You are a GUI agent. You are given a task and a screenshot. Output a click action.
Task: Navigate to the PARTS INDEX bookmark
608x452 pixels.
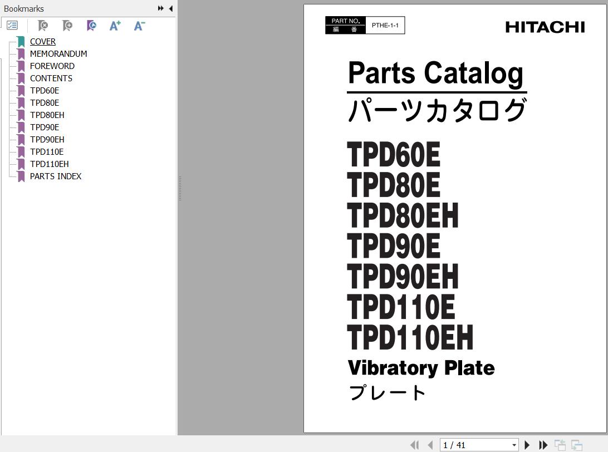click(x=55, y=176)
